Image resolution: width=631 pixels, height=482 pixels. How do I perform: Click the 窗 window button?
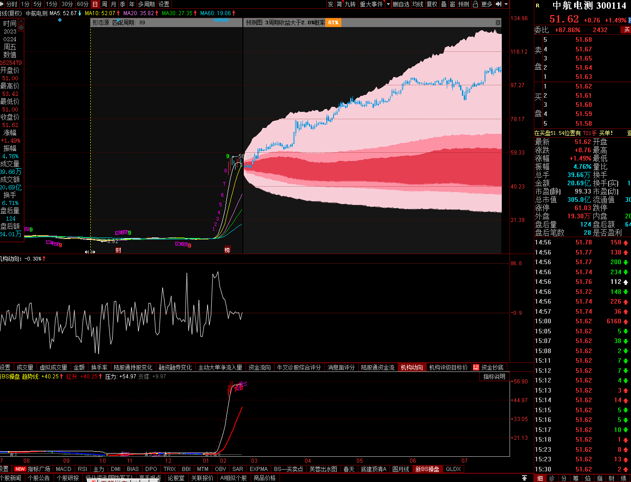pos(453,4)
